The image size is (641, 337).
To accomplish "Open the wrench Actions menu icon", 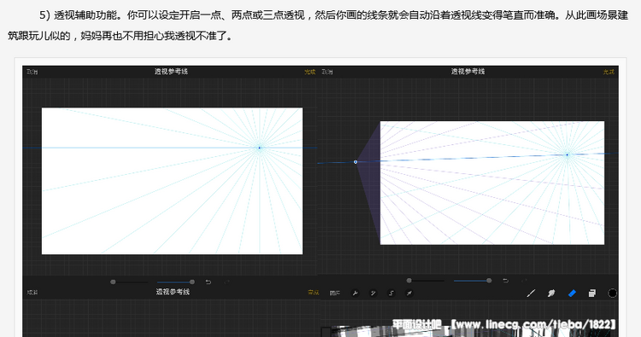I will point(356,293).
